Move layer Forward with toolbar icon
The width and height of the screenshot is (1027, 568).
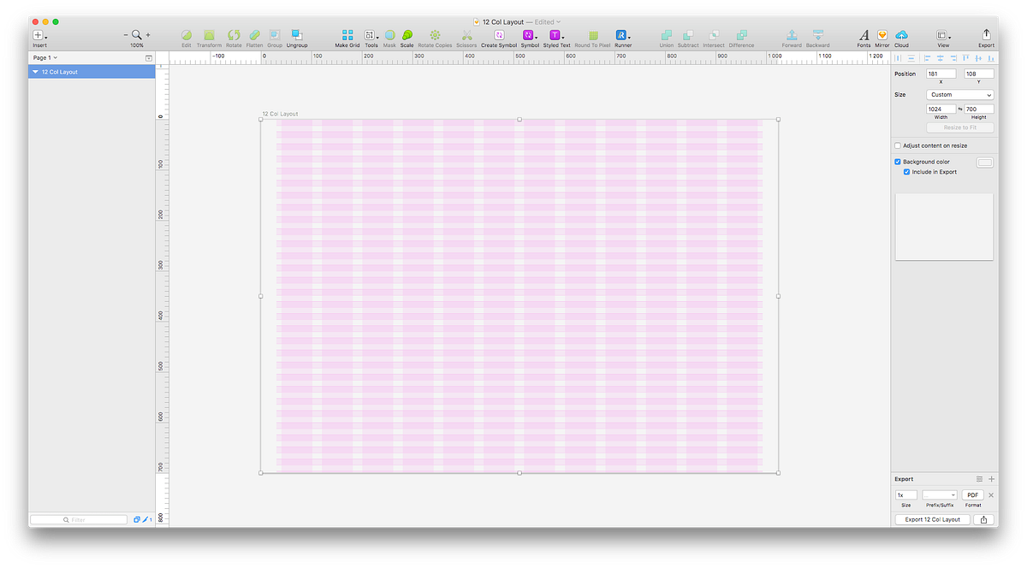pos(792,35)
